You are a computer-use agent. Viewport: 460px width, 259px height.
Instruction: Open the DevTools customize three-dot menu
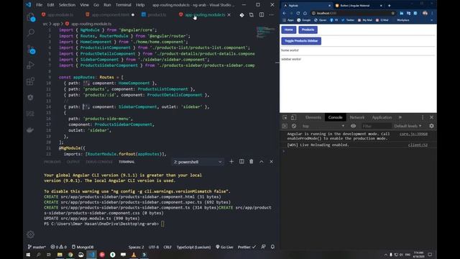423,117
